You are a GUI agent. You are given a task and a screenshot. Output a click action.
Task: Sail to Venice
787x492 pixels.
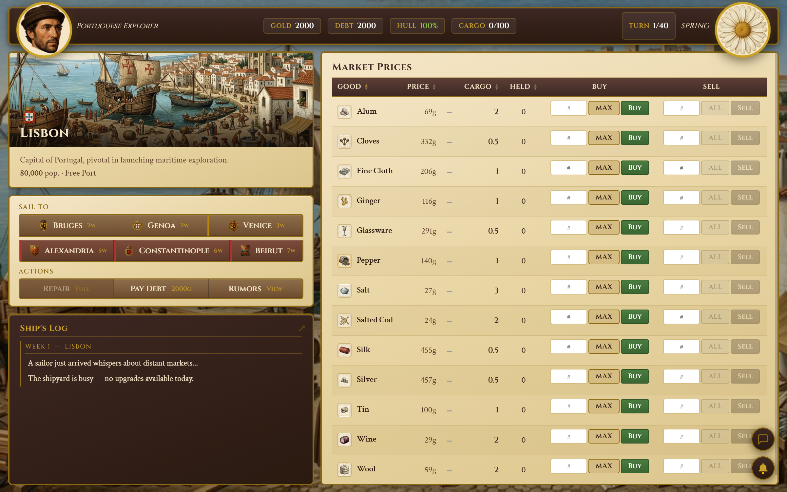coord(256,225)
